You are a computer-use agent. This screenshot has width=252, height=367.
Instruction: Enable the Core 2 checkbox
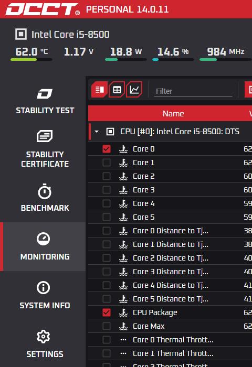pyautogui.click(x=107, y=176)
